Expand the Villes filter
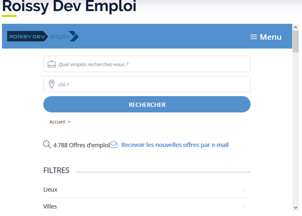The image size is (302, 216). pos(147,207)
